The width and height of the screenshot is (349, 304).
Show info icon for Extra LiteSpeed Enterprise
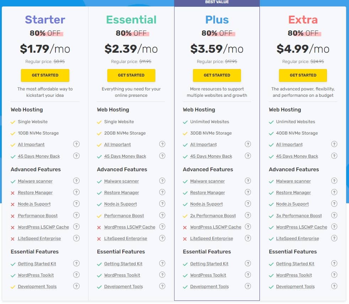(x=334, y=238)
